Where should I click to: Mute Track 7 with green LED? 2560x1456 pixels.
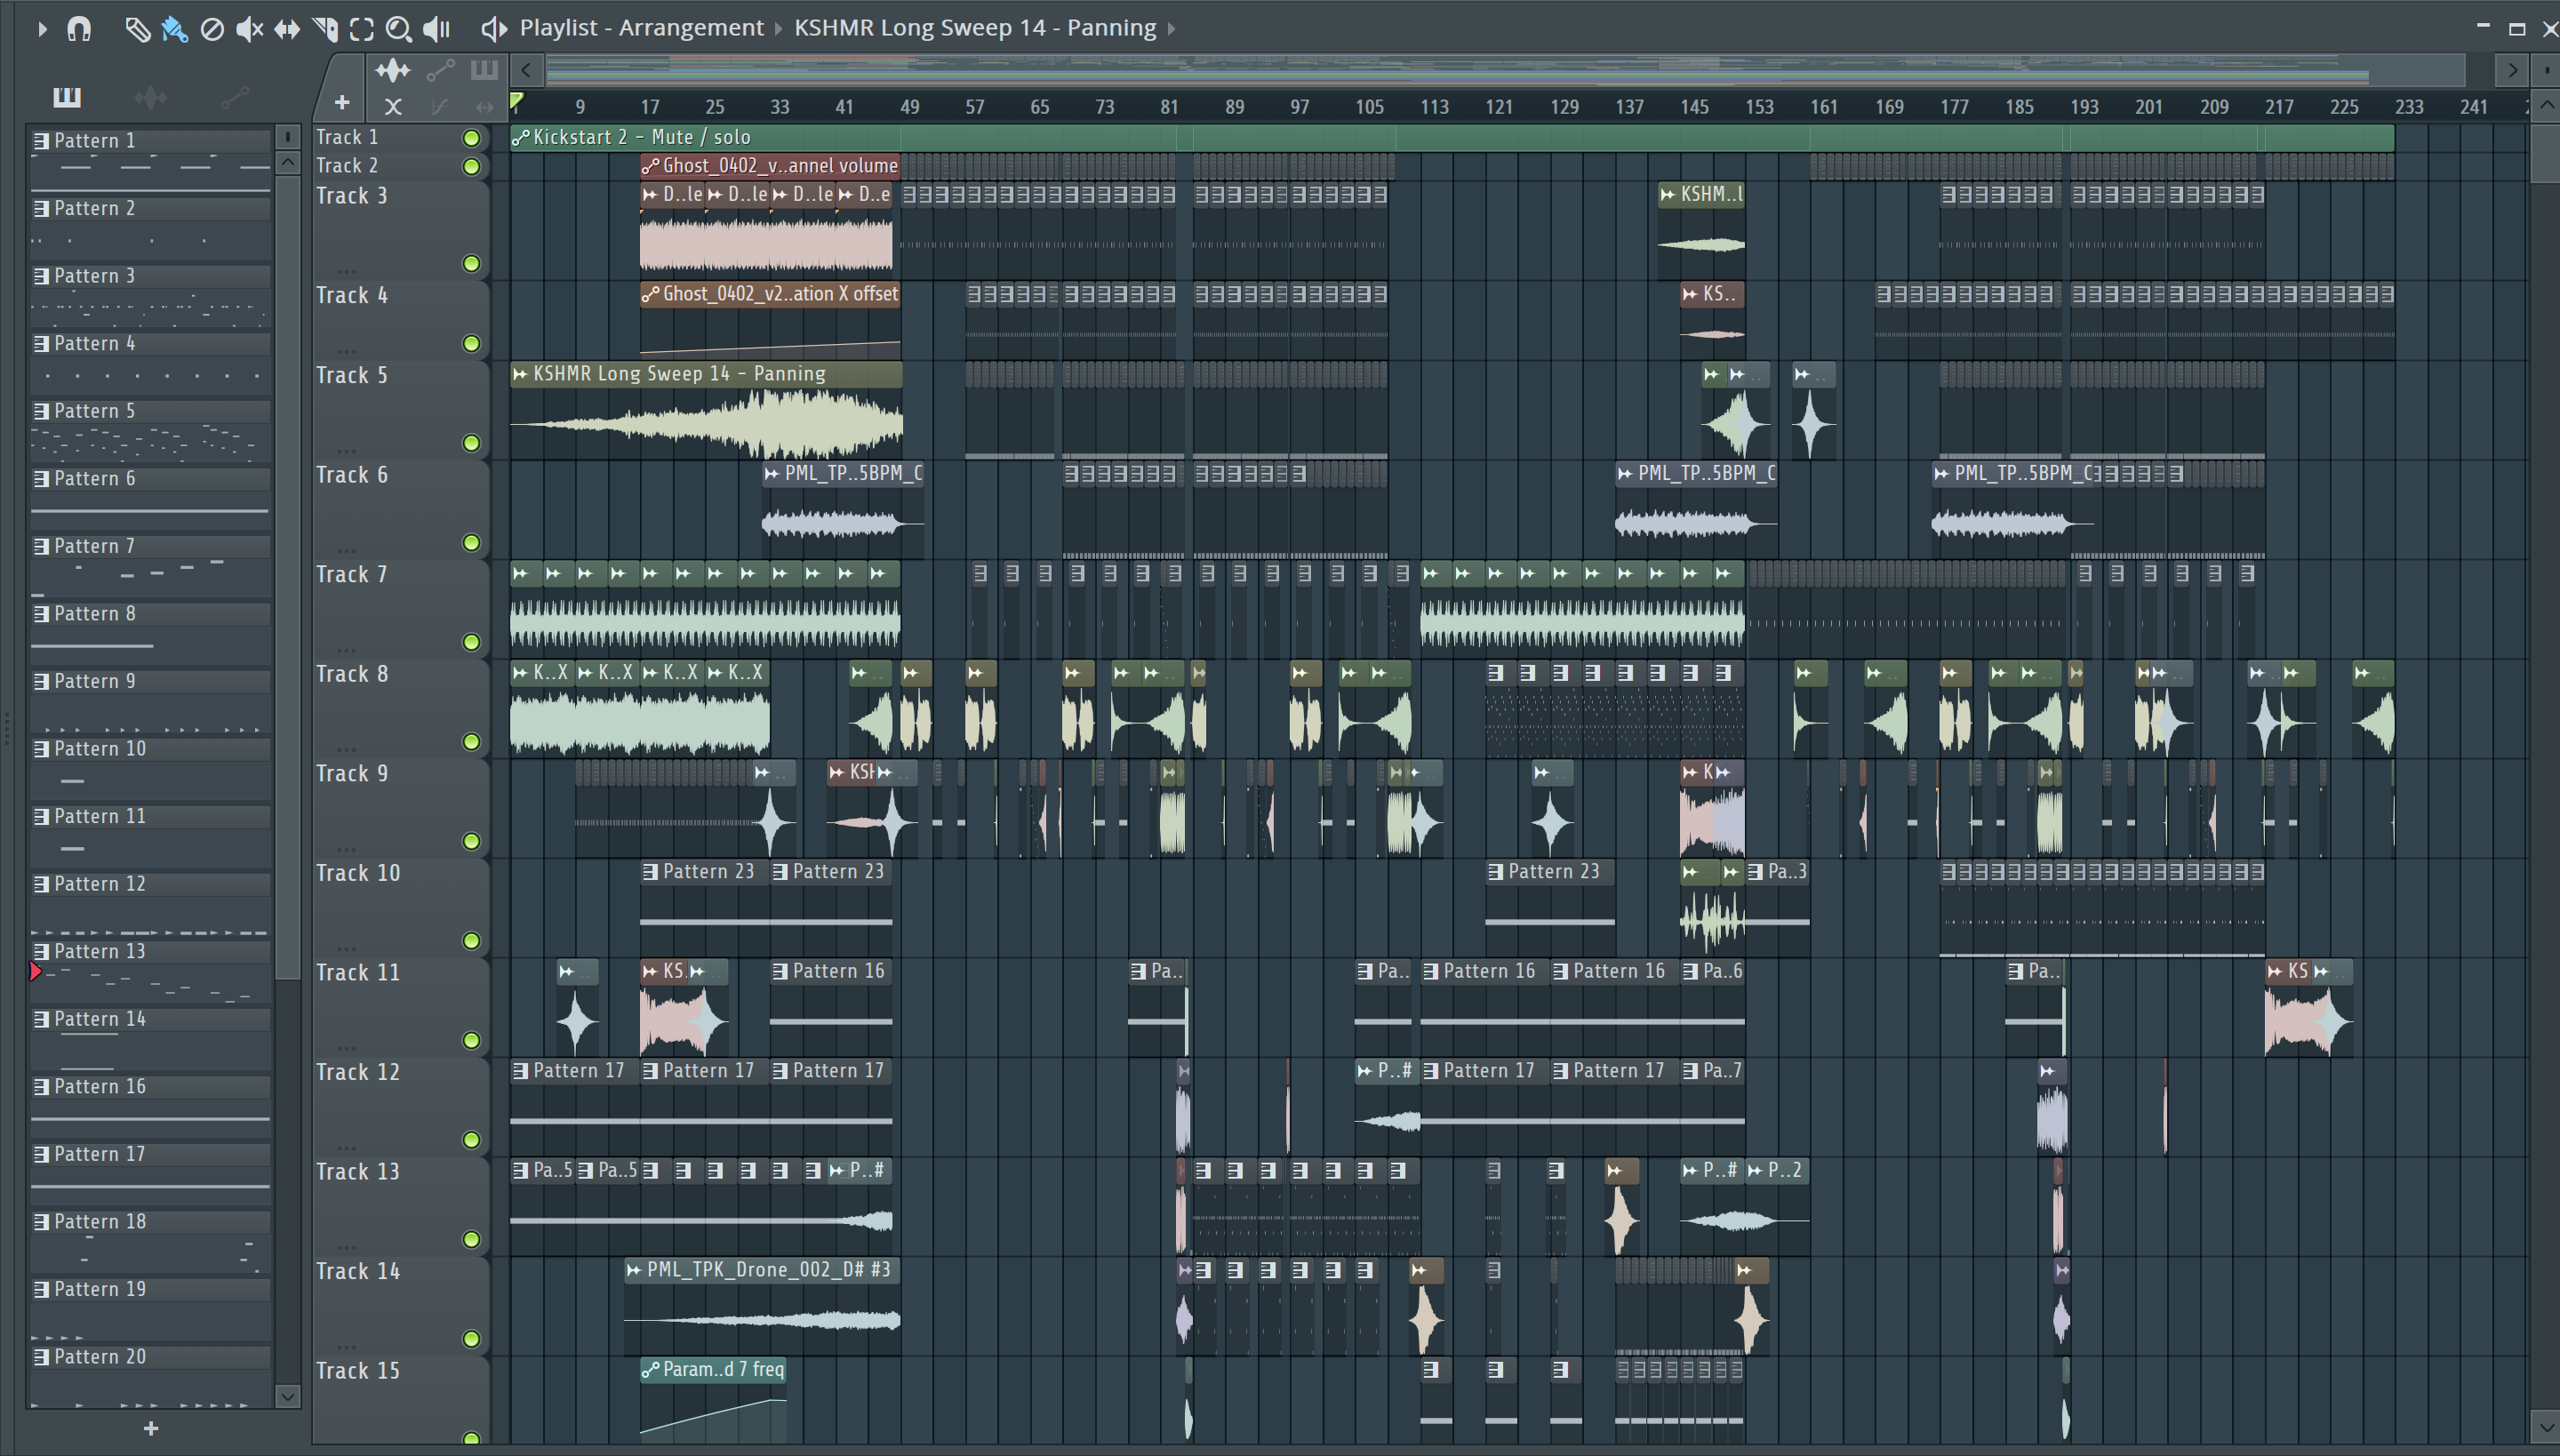471,642
